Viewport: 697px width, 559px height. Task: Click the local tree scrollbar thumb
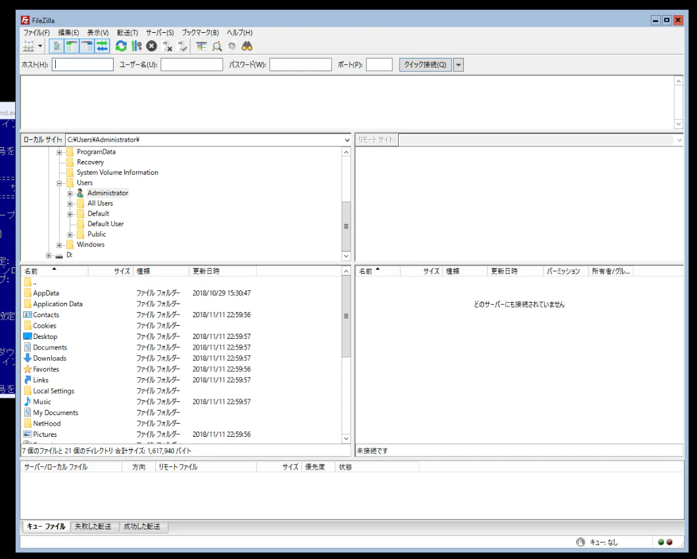346,226
